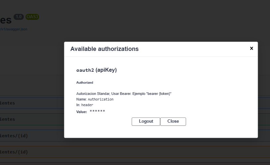The image size is (270, 165).
Task: Click the page title ending in 'es'
Action: pos(6,20)
